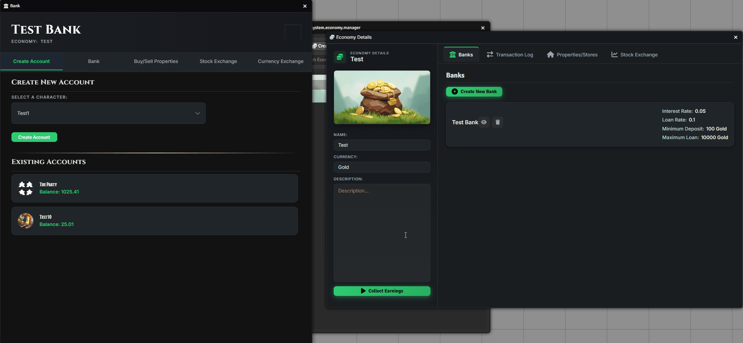
Task: Click the Test10 character portrait
Action: pyautogui.click(x=26, y=221)
